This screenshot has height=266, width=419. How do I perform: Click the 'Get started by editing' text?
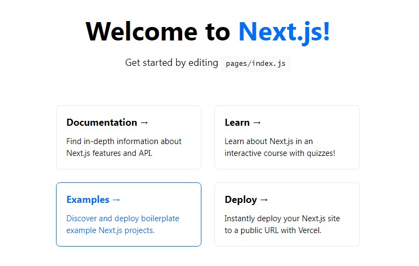point(171,63)
